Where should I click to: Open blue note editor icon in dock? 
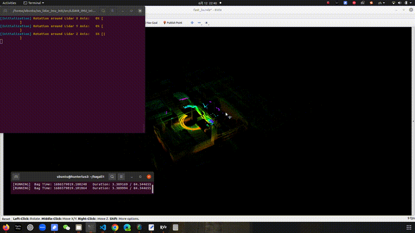[54, 227]
